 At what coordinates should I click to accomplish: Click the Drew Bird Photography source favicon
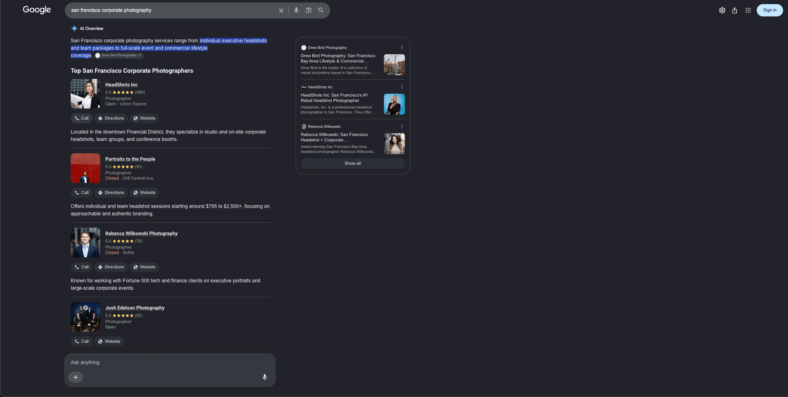pos(304,48)
